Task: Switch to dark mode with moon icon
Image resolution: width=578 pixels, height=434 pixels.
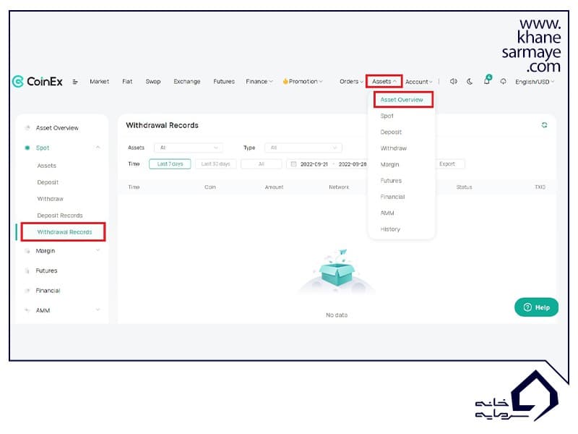Action: click(x=470, y=82)
